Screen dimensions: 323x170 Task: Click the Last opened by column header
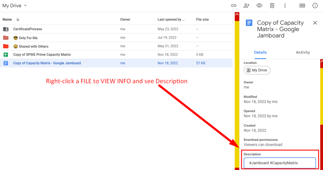tap(171, 19)
